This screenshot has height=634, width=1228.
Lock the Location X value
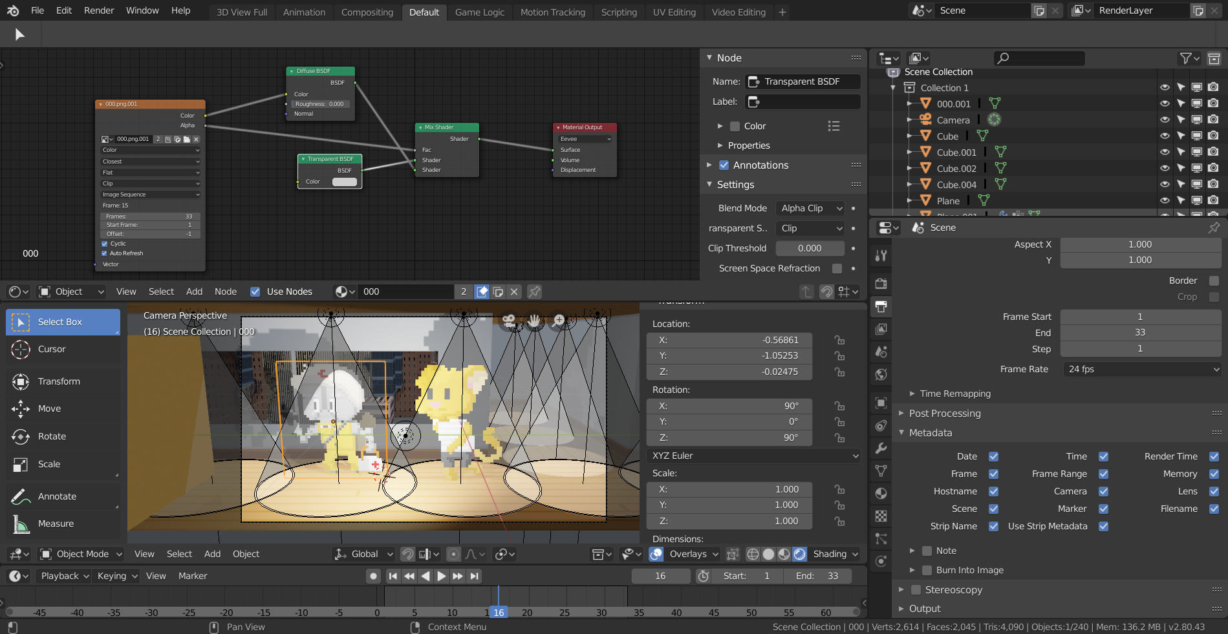click(839, 340)
